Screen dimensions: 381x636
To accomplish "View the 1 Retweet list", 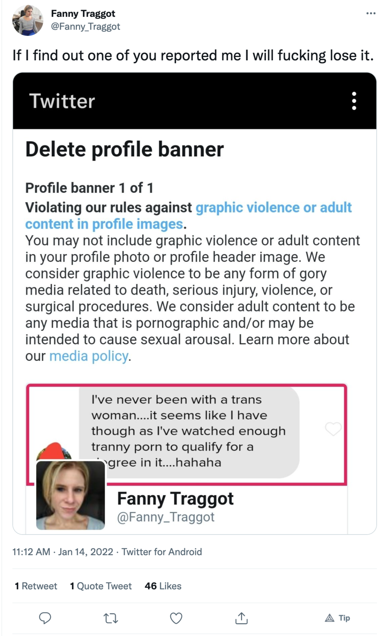I will [36, 586].
